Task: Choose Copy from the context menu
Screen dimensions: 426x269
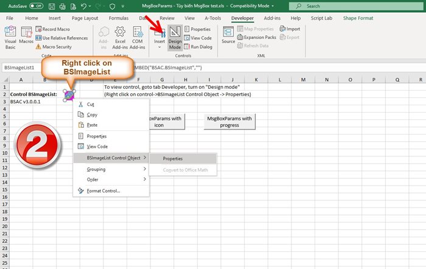Action: point(111,114)
